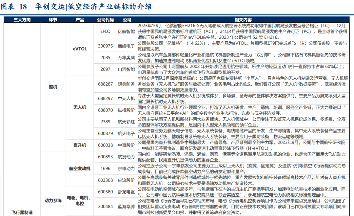Click the 环节 column header
Viewport: 354px width, 216px height.
click(52, 19)
